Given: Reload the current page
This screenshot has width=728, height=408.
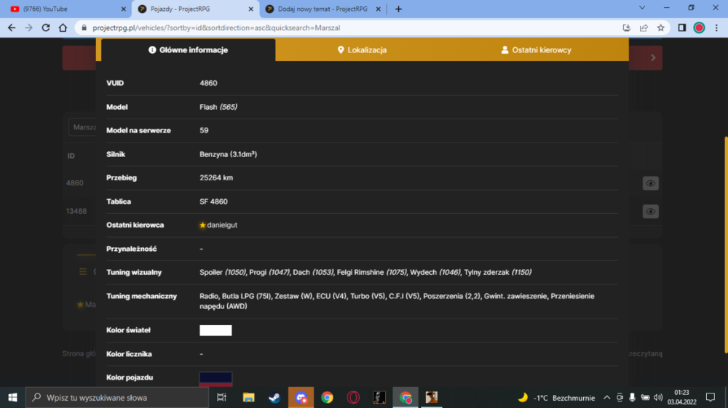Looking at the screenshot, I should (x=45, y=28).
